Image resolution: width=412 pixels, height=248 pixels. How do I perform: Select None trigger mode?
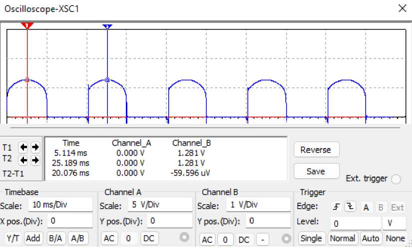(x=396, y=238)
